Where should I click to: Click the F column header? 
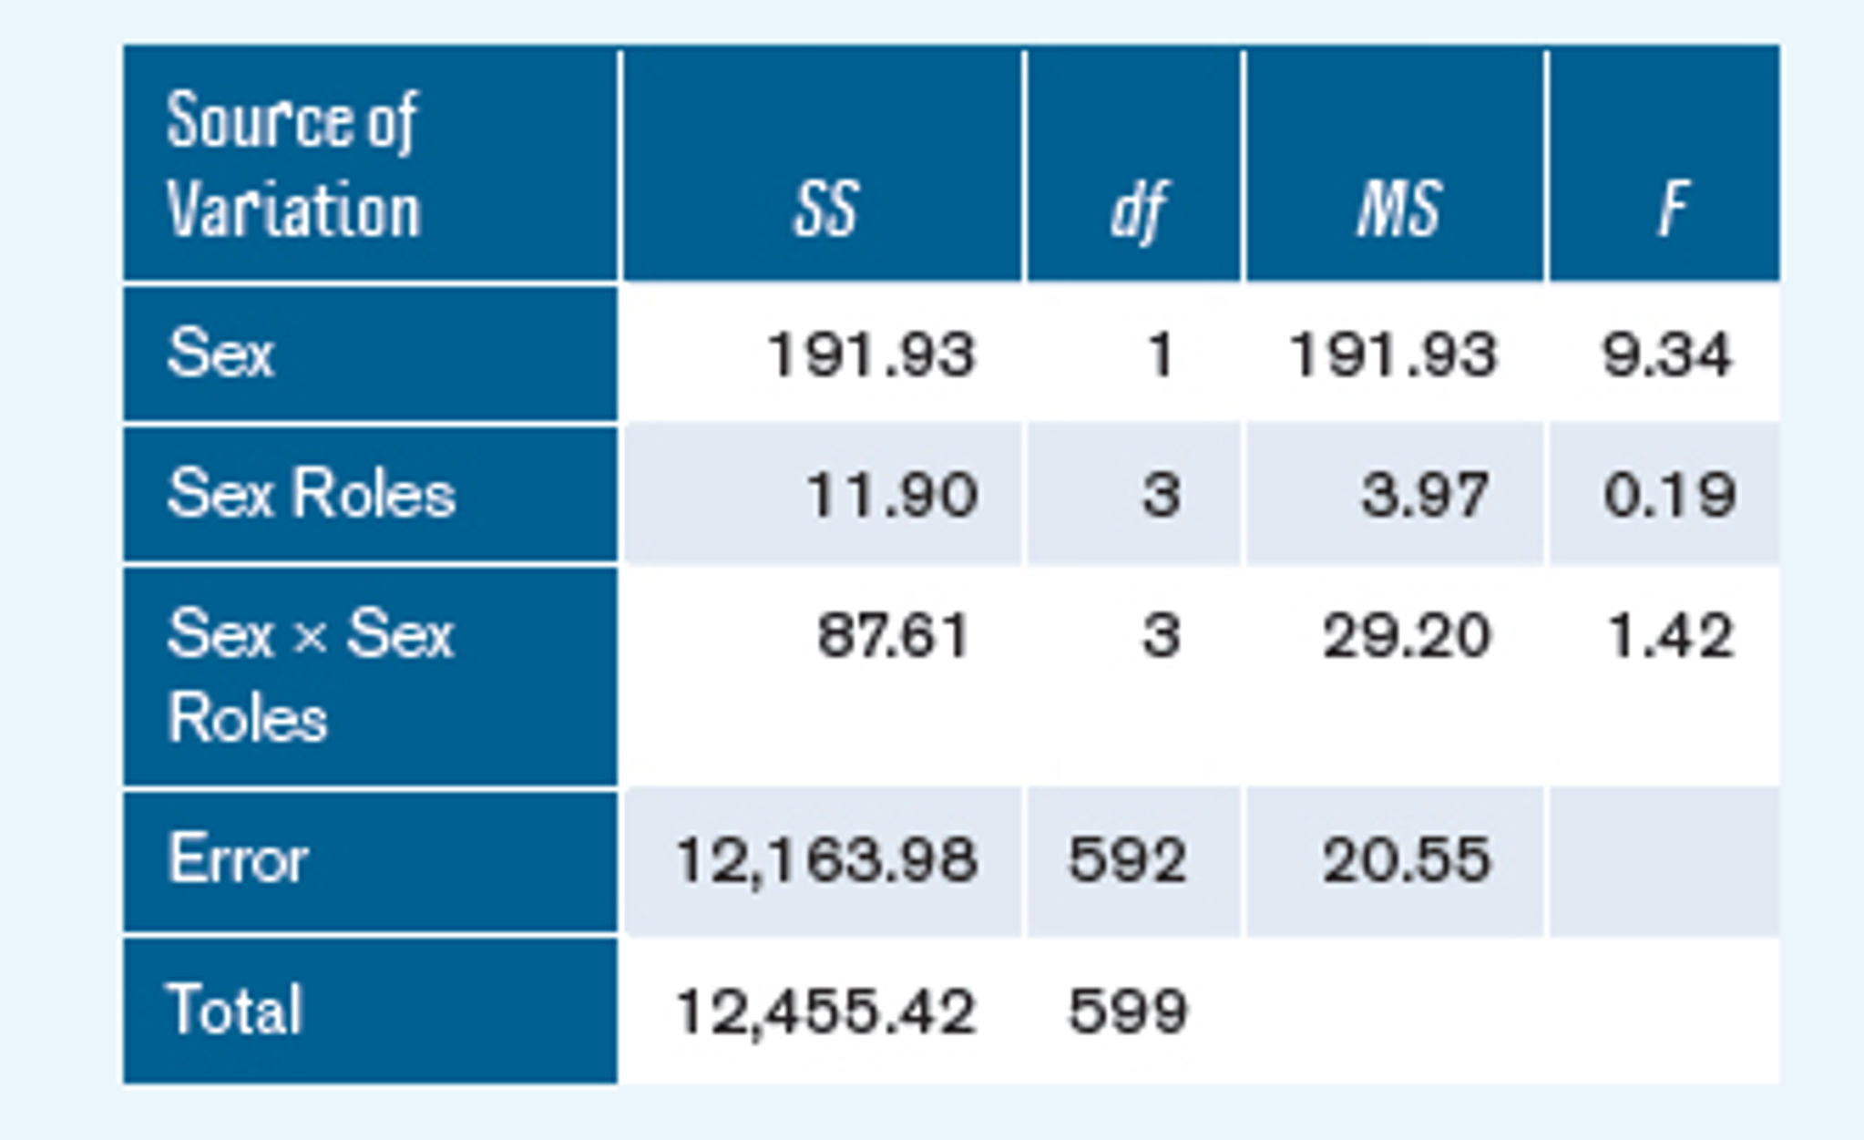1673,209
